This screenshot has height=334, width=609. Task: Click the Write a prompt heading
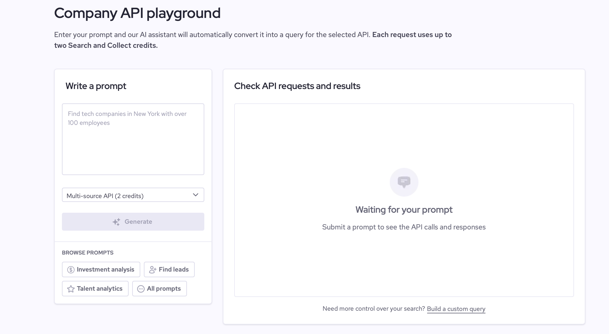96,86
